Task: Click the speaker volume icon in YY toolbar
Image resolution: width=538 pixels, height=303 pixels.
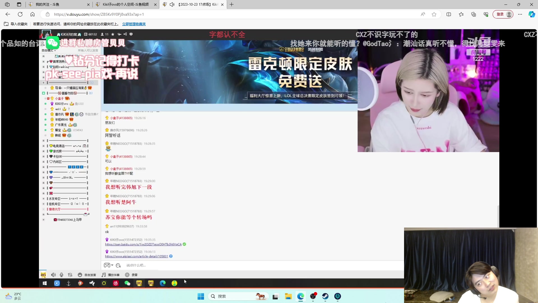Action: [x=53, y=275]
